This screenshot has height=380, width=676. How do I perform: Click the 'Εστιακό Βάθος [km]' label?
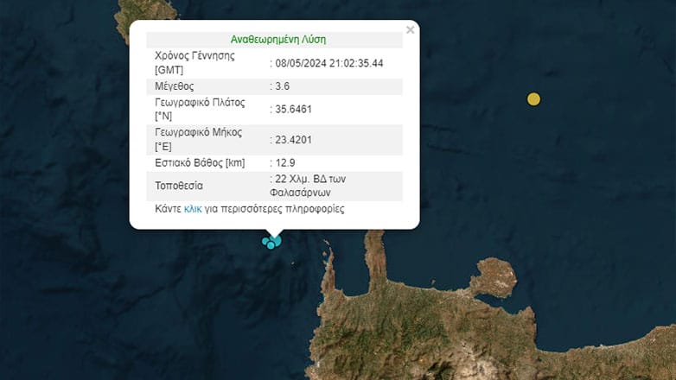[200, 162]
